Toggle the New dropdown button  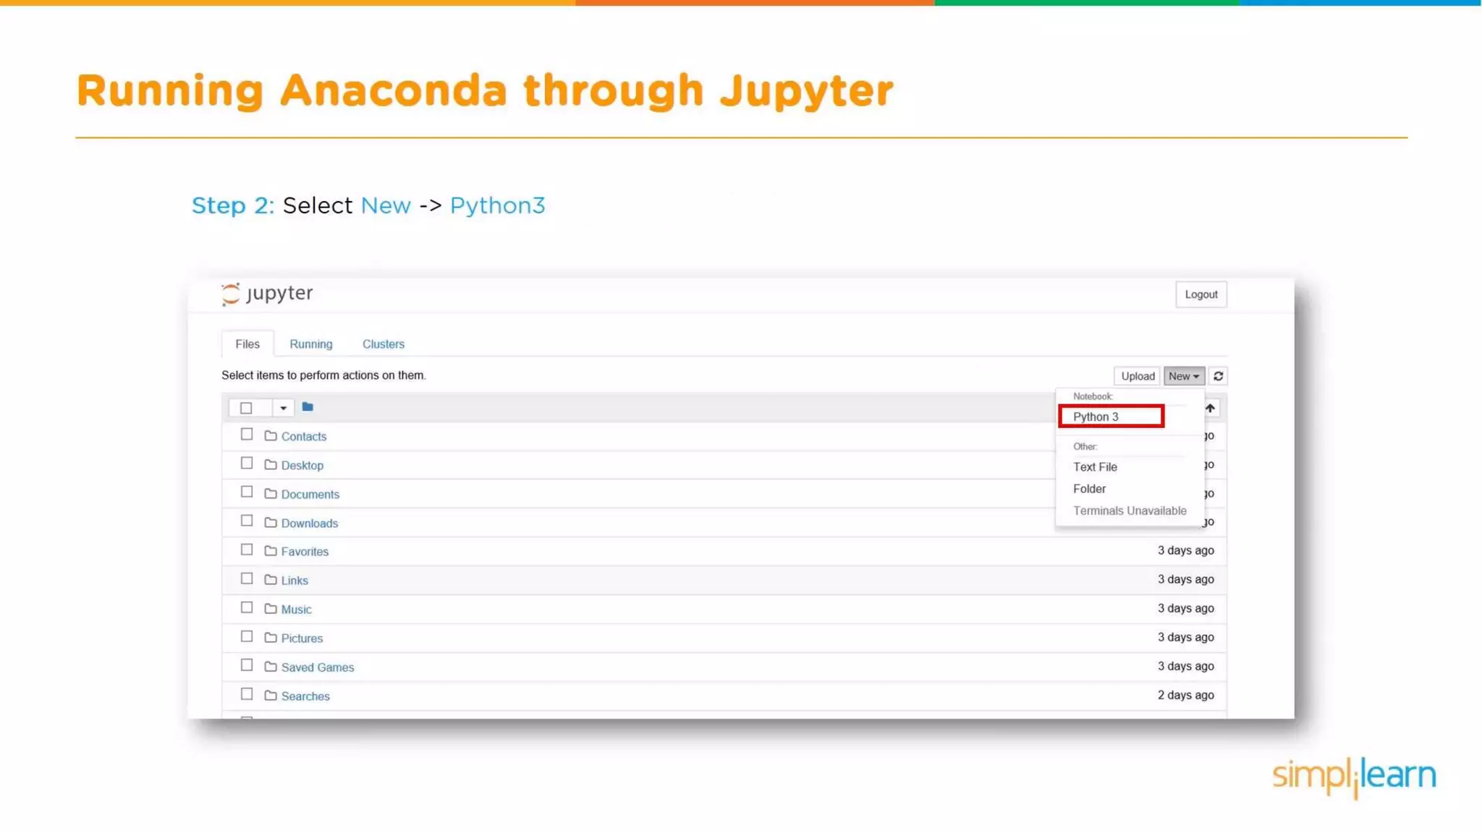(x=1184, y=376)
